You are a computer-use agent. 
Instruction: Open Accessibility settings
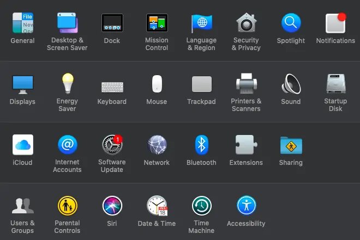pyautogui.click(x=246, y=205)
